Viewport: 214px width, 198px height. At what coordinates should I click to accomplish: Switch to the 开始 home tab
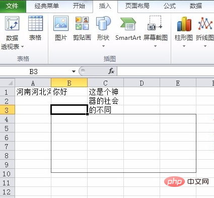[79, 6]
